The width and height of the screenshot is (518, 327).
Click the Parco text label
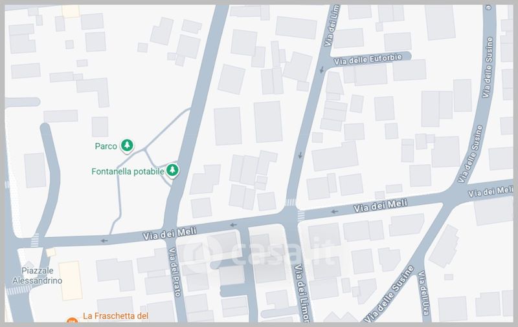(x=106, y=146)
